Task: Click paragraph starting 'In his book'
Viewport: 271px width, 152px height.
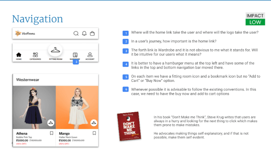Action: (x=206, y=121)
